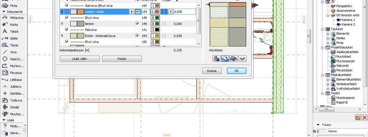Collapse the Dokumentti toolbox section
Screen dimensions: 368x137
click(x=4, y=11)
